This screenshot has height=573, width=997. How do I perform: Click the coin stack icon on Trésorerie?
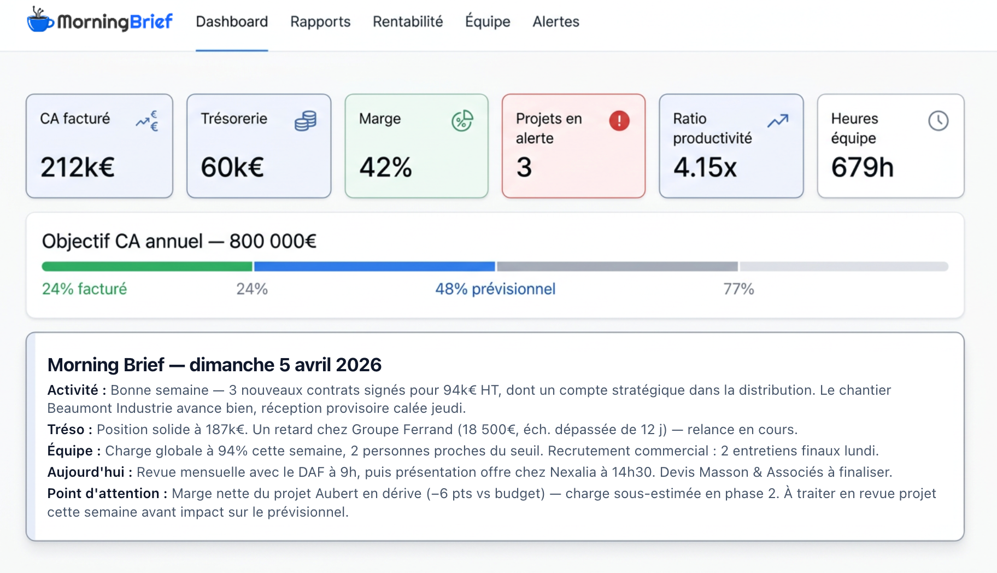pyautogui.click(x=306, y=121)
